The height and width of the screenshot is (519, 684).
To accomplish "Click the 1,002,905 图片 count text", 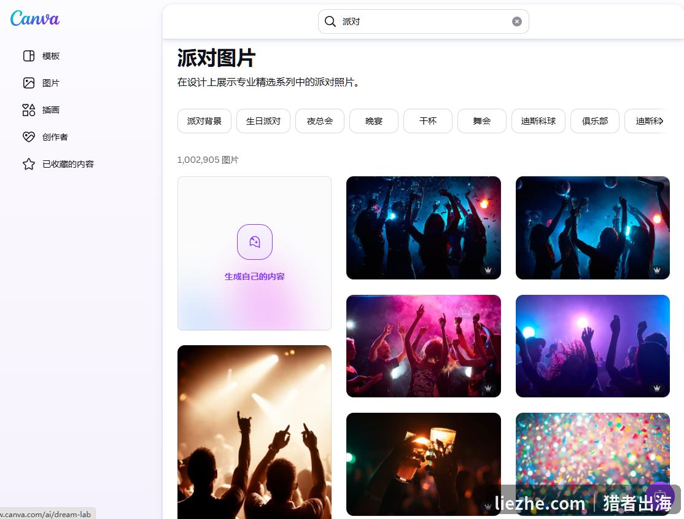I will 208,160.
